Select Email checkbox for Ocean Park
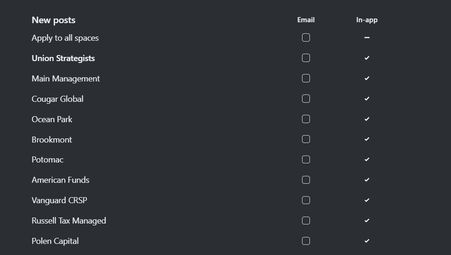The width and height of the screenshot is (451, 255). pos(306,119)
